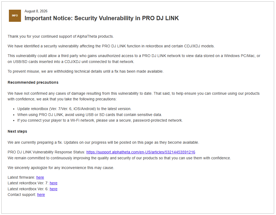Click the August 8, 2026 date text
This screenshot has height=215, width=276.
tap(36, 11)
